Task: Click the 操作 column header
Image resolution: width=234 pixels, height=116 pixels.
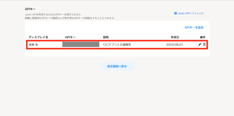Action: pyautogui.click(x=203, y=37)
